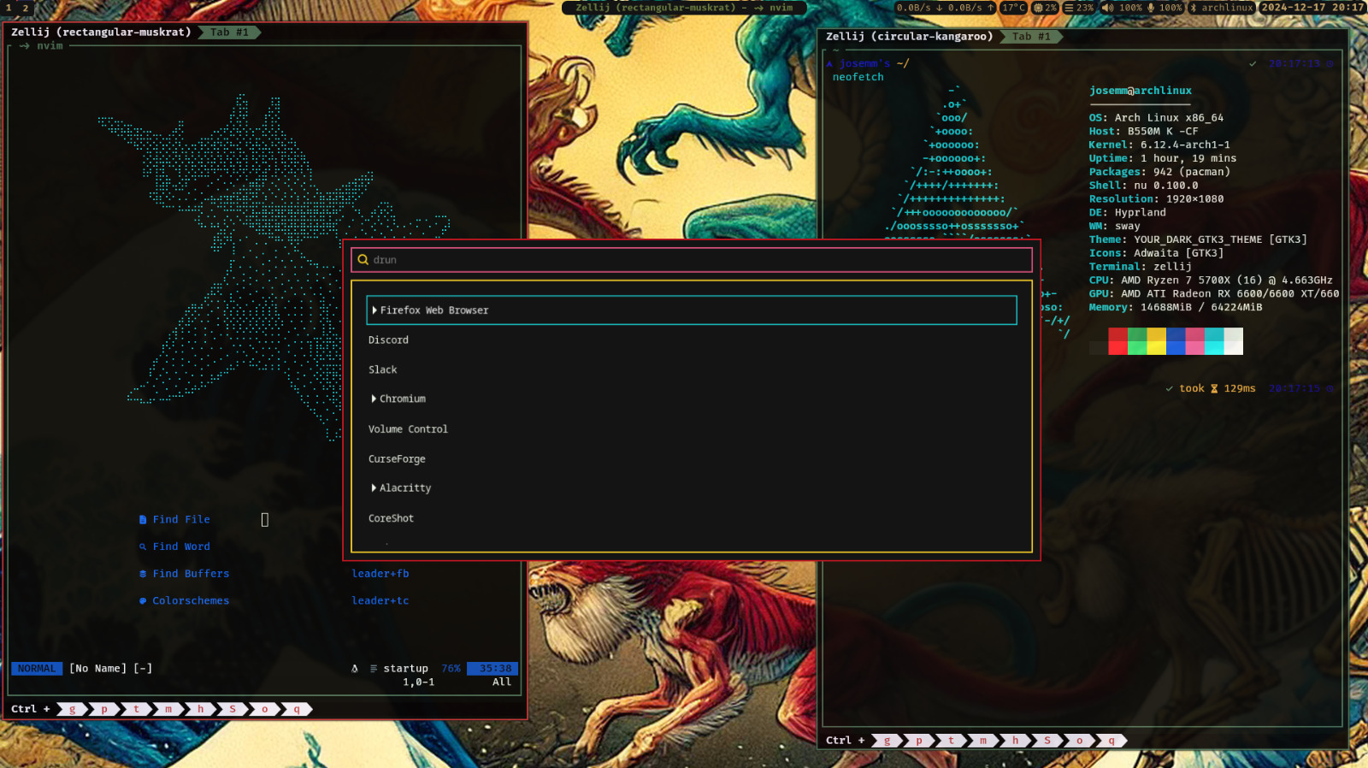Expand the Alacritty entry arrow
This screenshot has height=768, width=1368.
374,487
